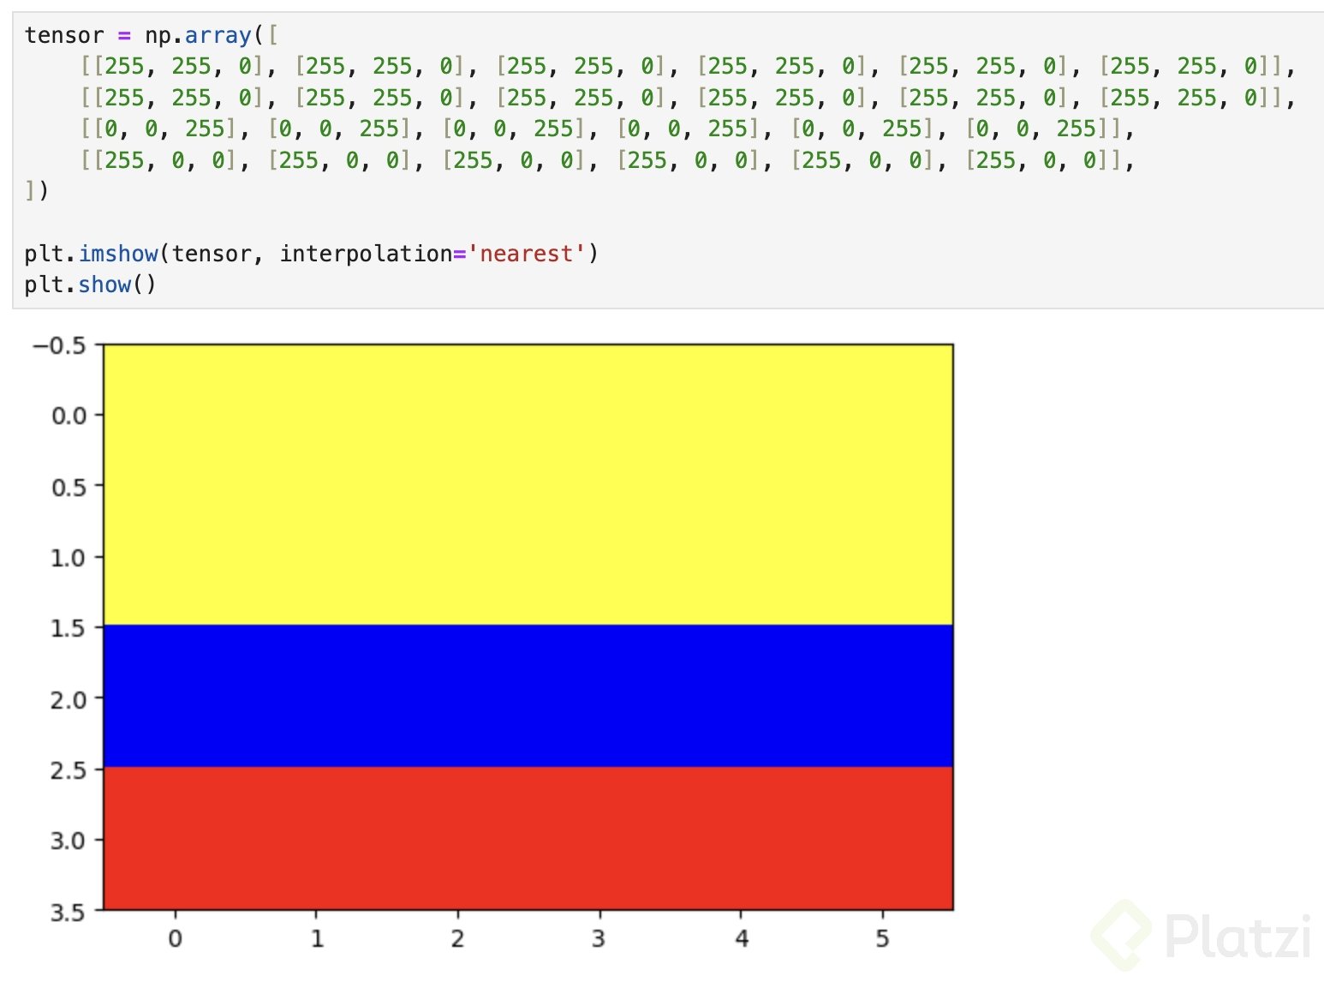Screen dimensions: 1324x982
Task: Click the y-axis tick label 1.5
Action: coord(69,628)
